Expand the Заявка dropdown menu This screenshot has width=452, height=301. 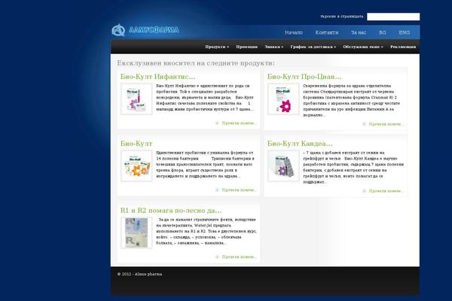click(x=274, y=47)
